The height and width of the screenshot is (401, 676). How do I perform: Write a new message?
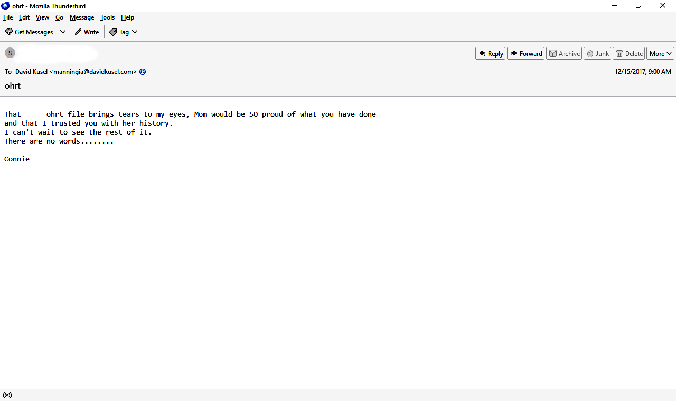(87, 32)
